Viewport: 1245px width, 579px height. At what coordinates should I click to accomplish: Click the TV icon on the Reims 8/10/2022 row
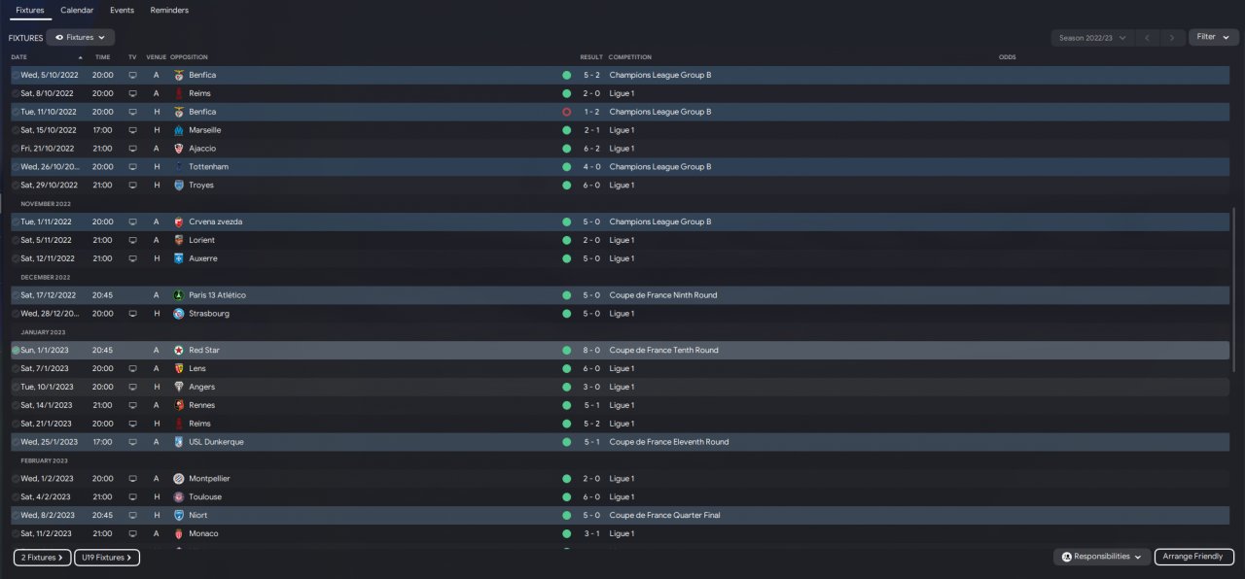click(133, 93)
